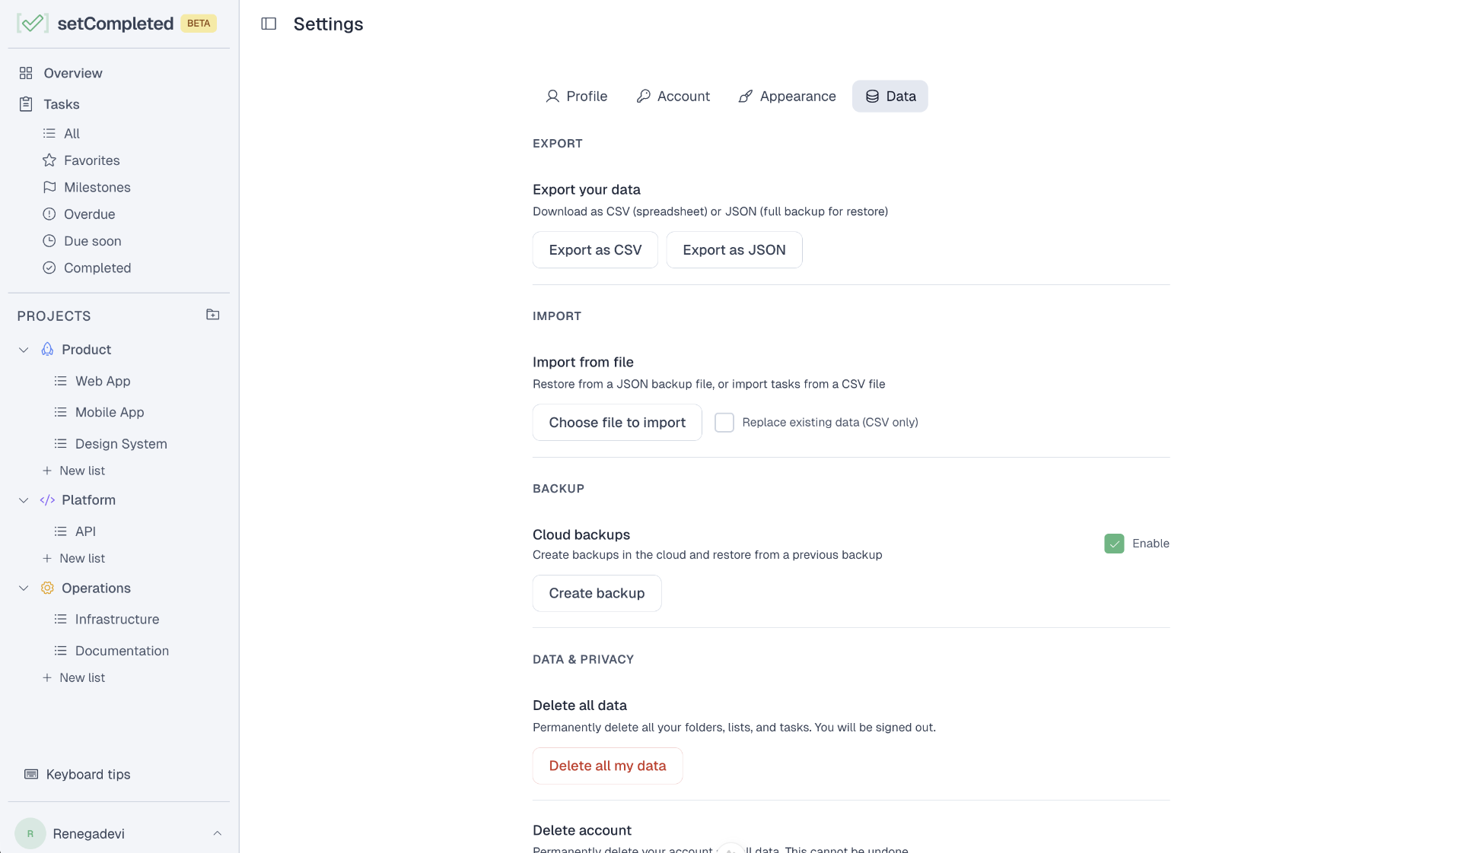
Task: Open the Documentation list under Operations
Action: pos(122,651)
